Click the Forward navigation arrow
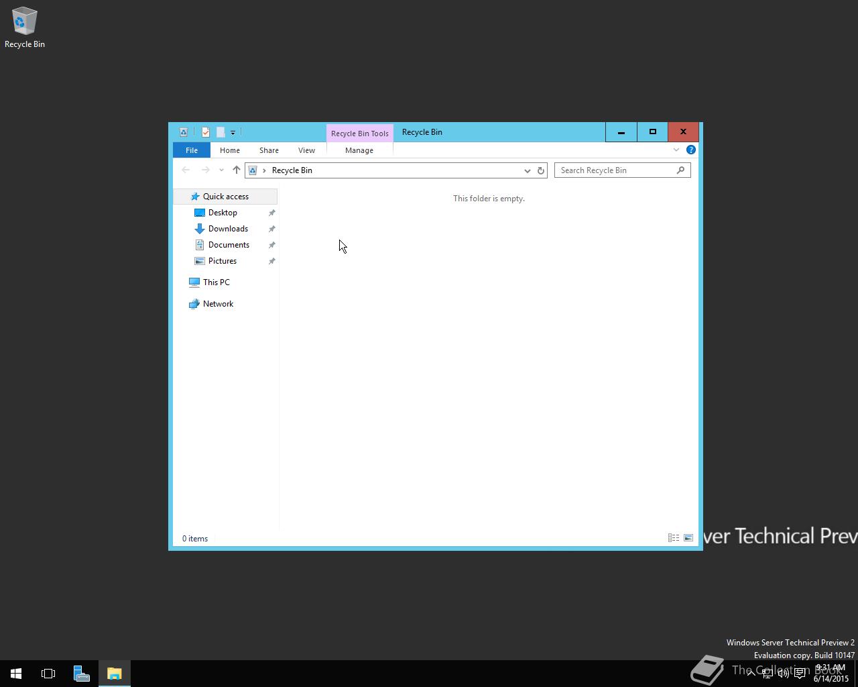Screen dimensions: 858x687 point(206,170)
